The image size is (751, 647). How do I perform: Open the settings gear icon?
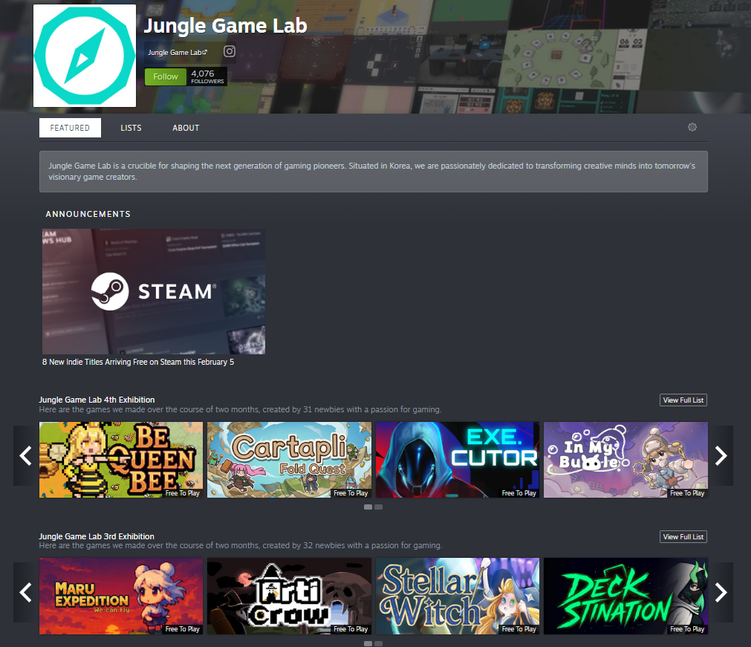(692, 127)
